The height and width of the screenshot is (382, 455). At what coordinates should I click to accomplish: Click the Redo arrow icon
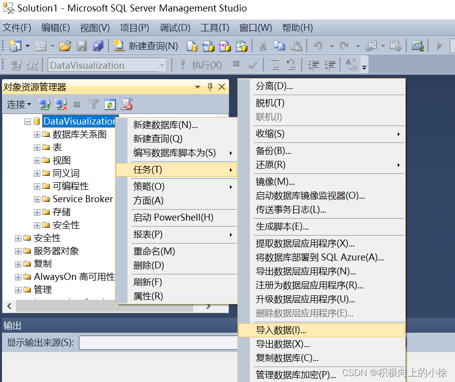click(x=344, y=46)
